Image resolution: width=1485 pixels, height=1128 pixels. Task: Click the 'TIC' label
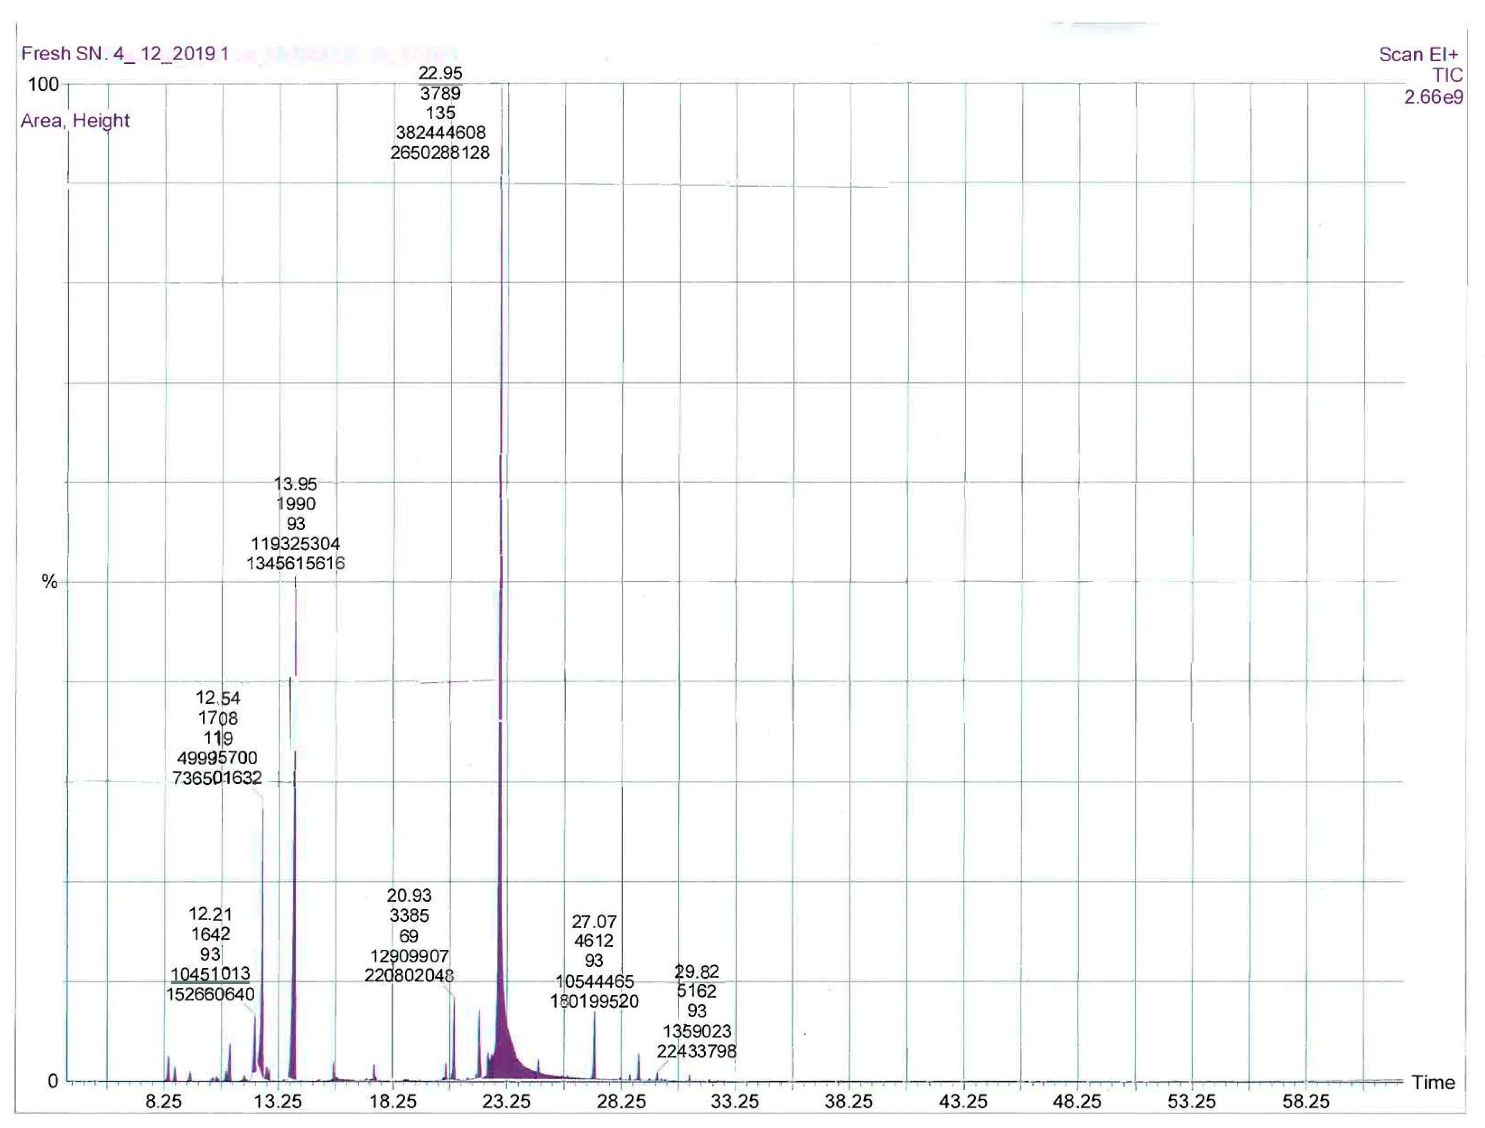click(1447, 75)
